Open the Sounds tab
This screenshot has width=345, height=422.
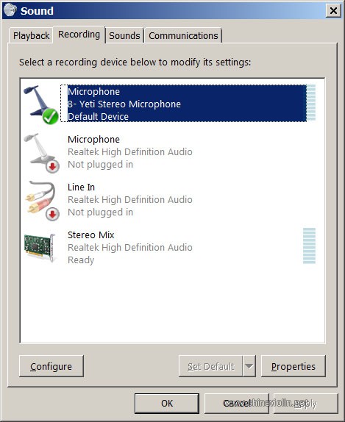tap(124, 35)
